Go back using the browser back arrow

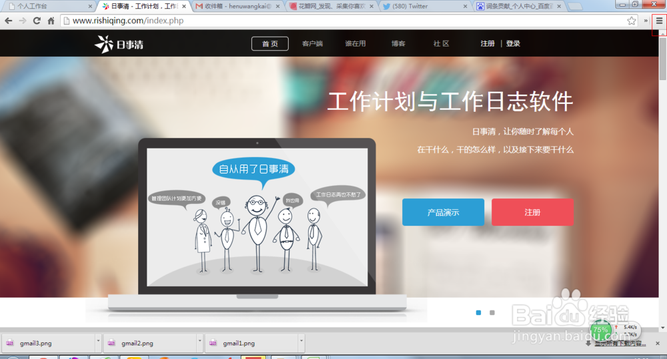click(8, 21)
